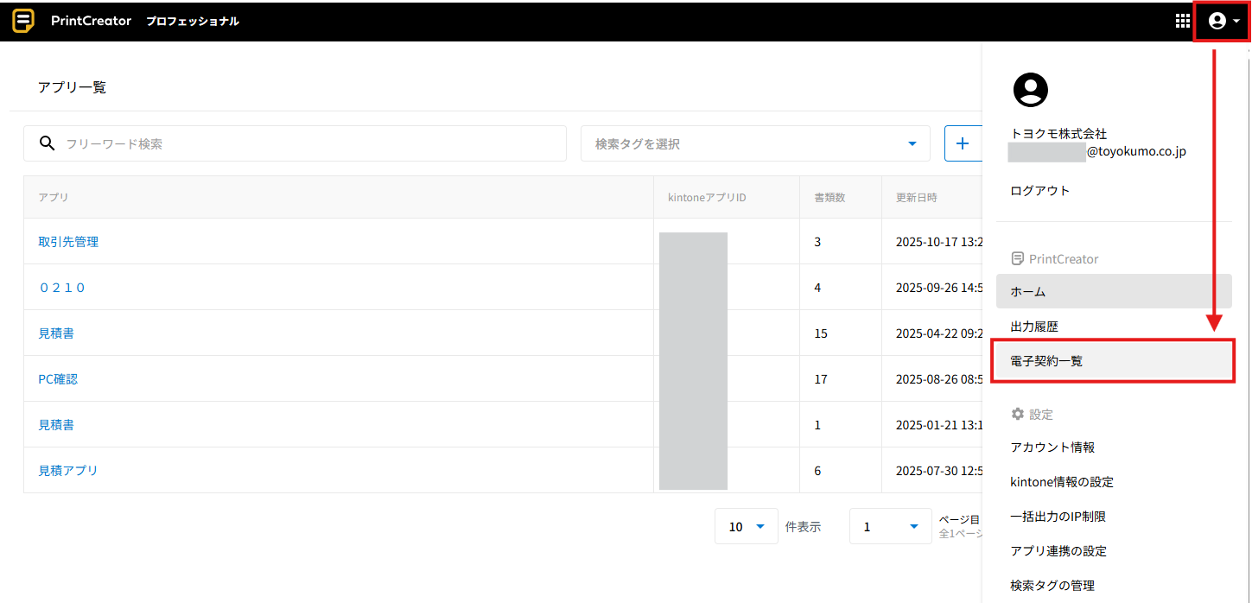Screen dimensions: 1252x603
Task: Open the per-page count dropdown showing 10
Action: pos(746,526)
